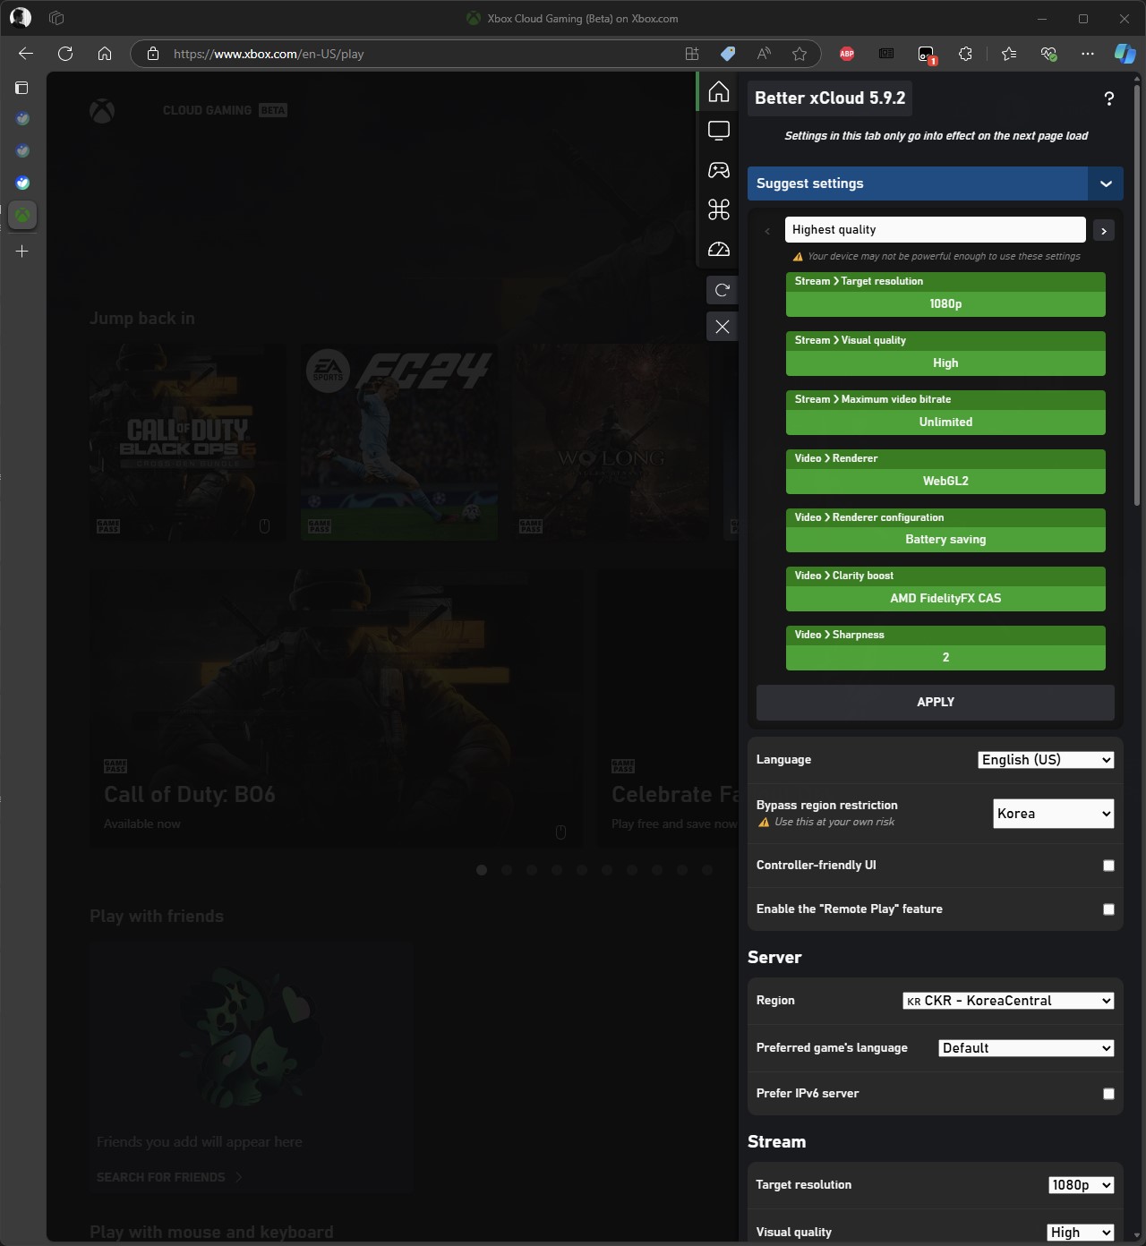
Task: Select the first carousel pagination dot
Action: click(x=482, y=870)
